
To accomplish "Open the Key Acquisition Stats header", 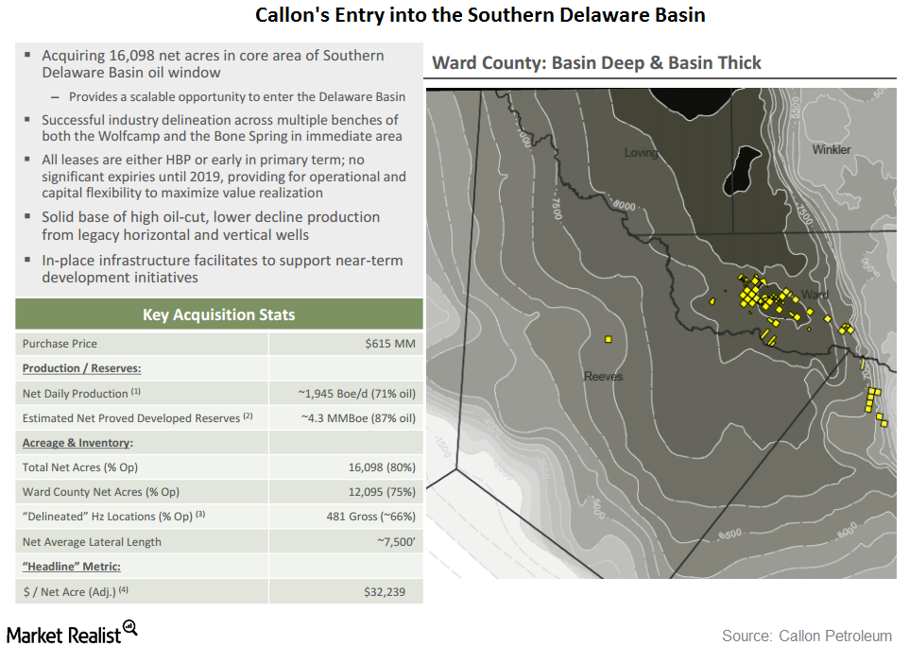I will tap(218, 313).
